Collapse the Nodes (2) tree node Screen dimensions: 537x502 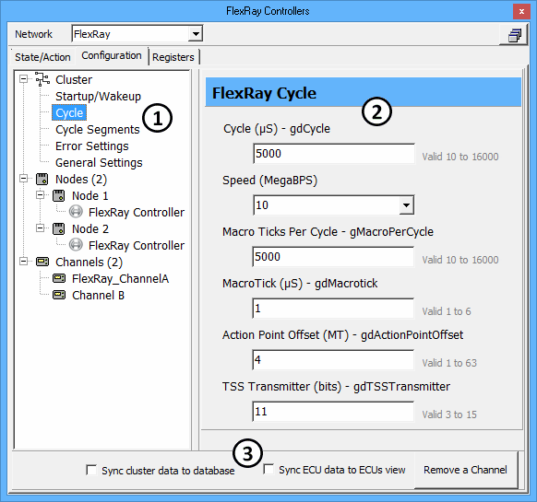coord(24,179)
